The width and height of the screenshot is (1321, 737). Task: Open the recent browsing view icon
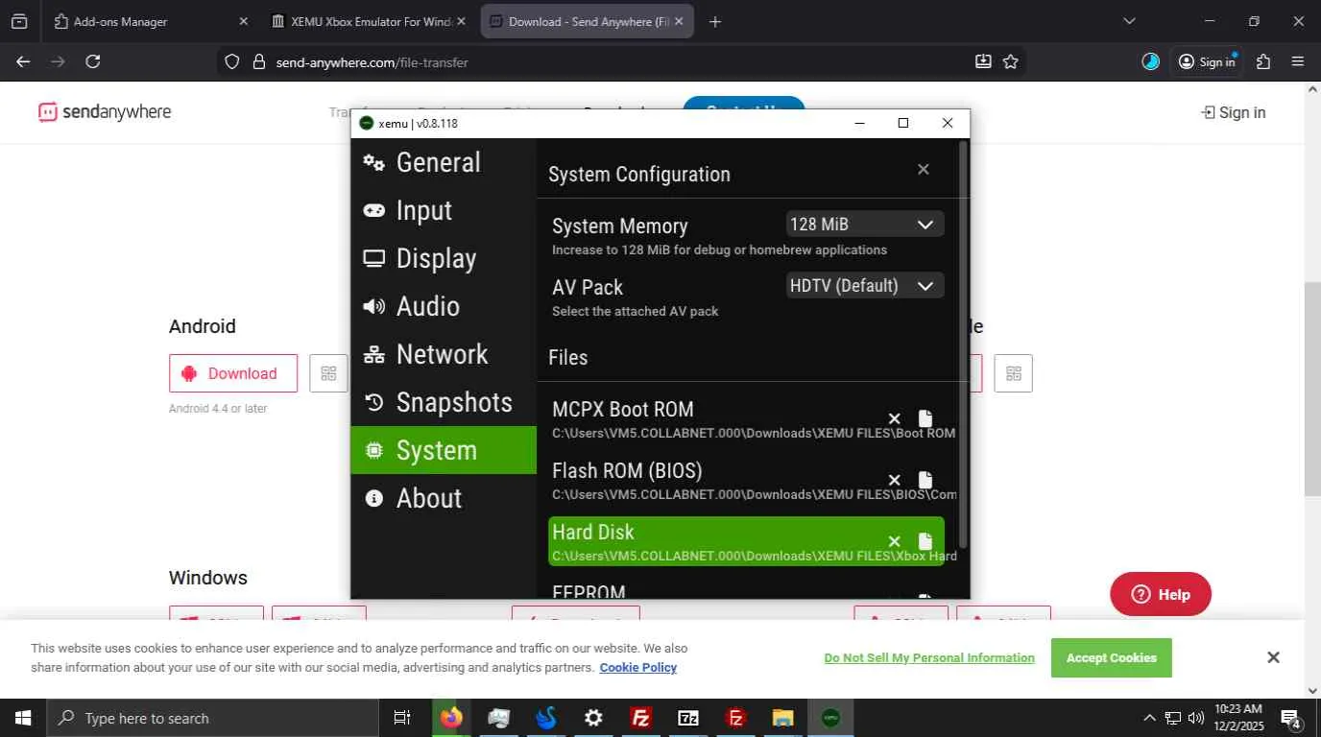pyautogui.click(x=19, y=21)
